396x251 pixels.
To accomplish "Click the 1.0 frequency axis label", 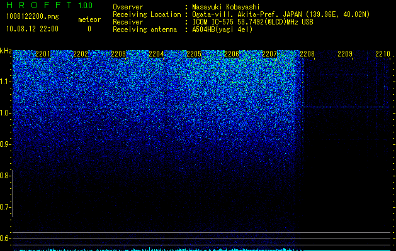I will click(x=5, y=113).
